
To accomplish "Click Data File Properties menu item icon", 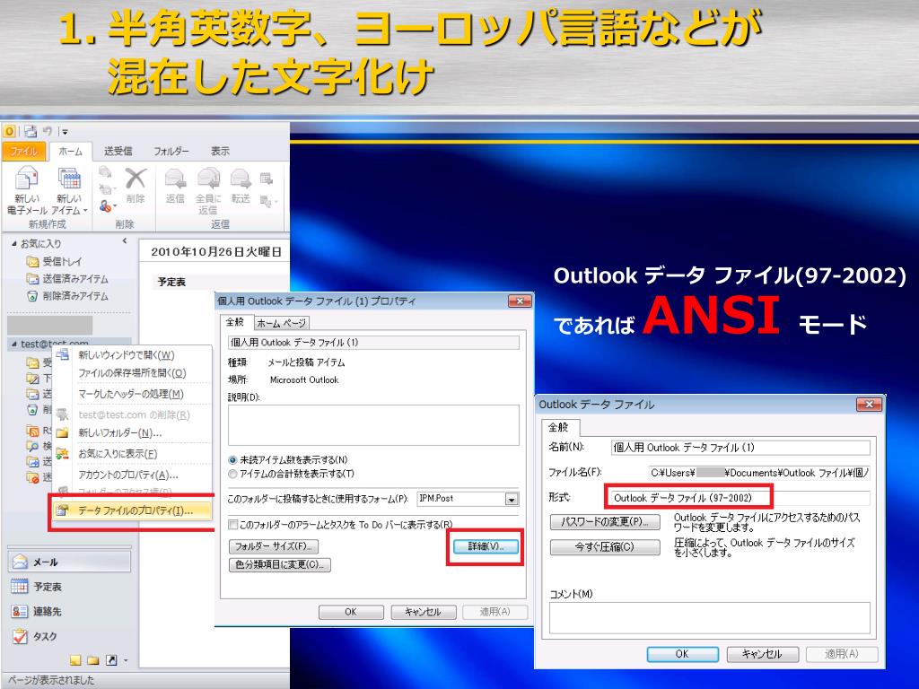I will point(62,510).
